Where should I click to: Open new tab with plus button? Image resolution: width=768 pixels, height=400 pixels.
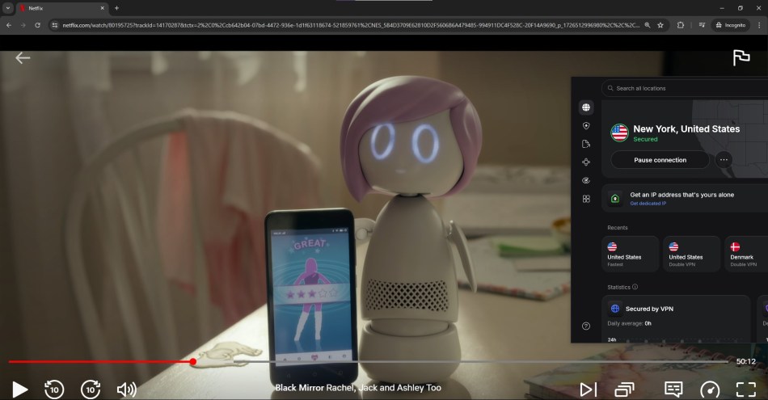click(x=116, y=8)
